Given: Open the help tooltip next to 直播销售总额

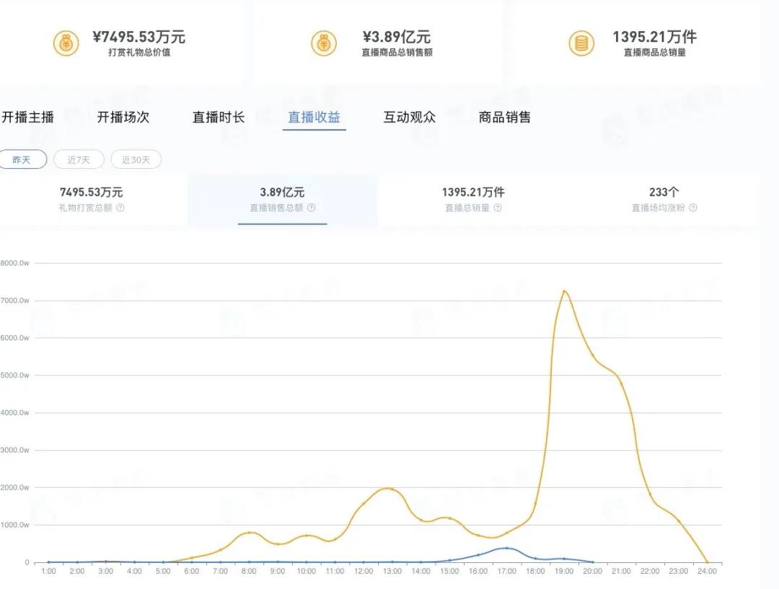Looking at the screenshot, I should pos(311,207).
